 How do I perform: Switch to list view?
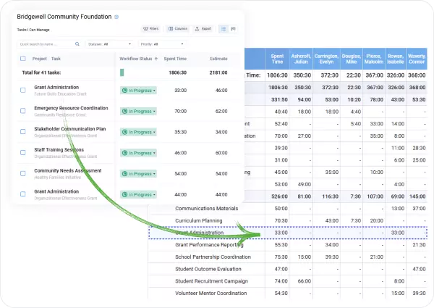[224, 29]
